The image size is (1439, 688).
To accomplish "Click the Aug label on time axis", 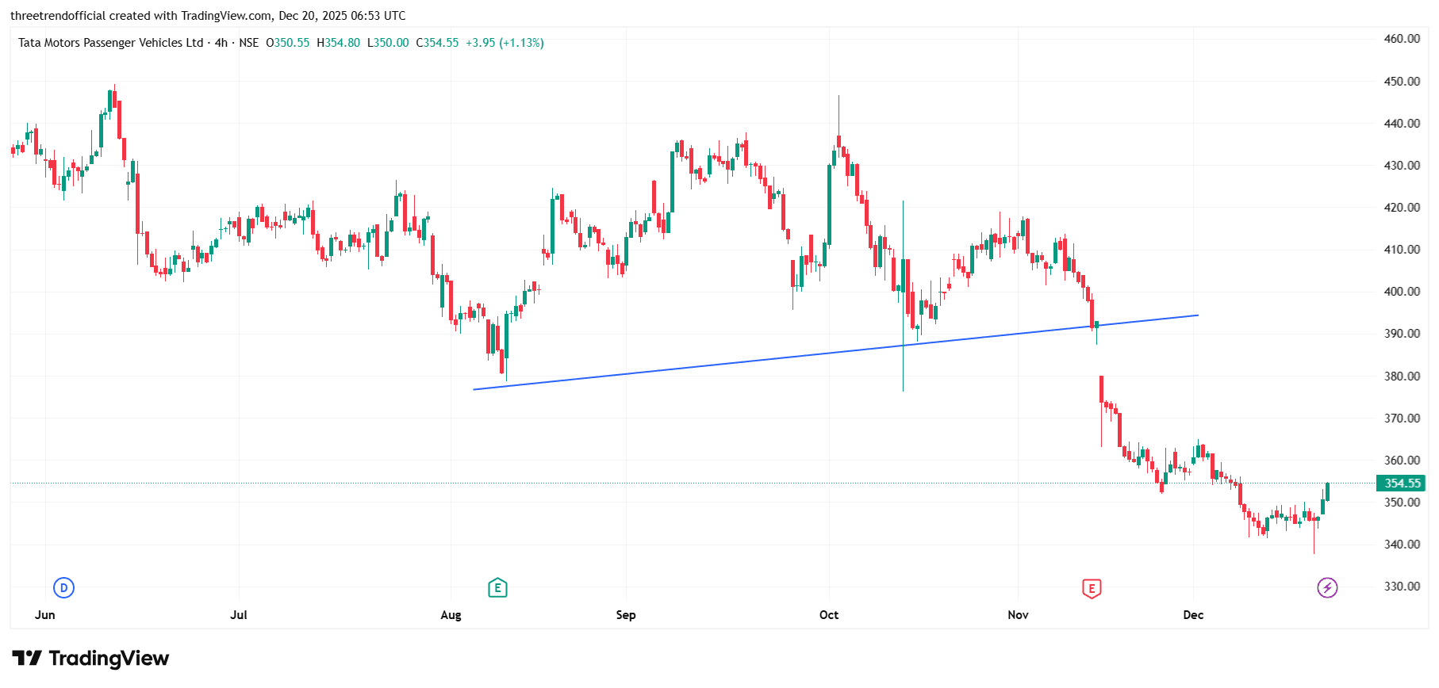I will pyautogui.click(x=451, y=615).
